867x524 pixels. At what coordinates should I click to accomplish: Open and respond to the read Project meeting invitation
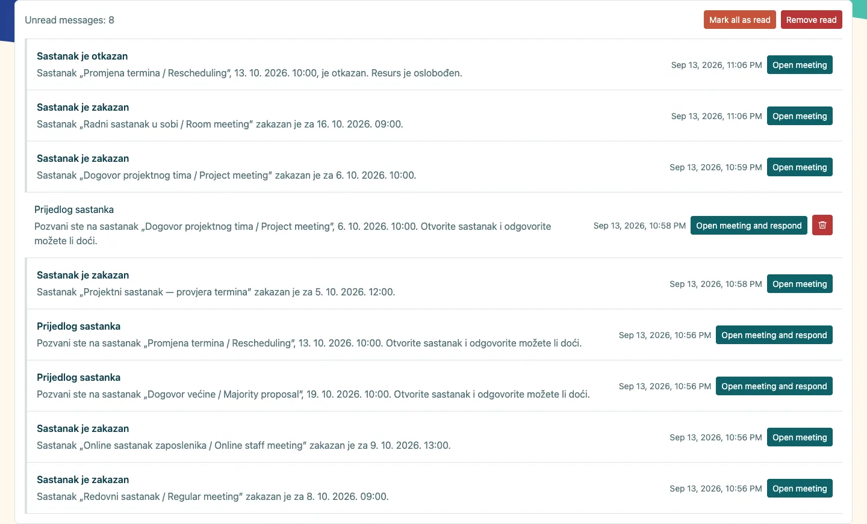pos(748,226)
